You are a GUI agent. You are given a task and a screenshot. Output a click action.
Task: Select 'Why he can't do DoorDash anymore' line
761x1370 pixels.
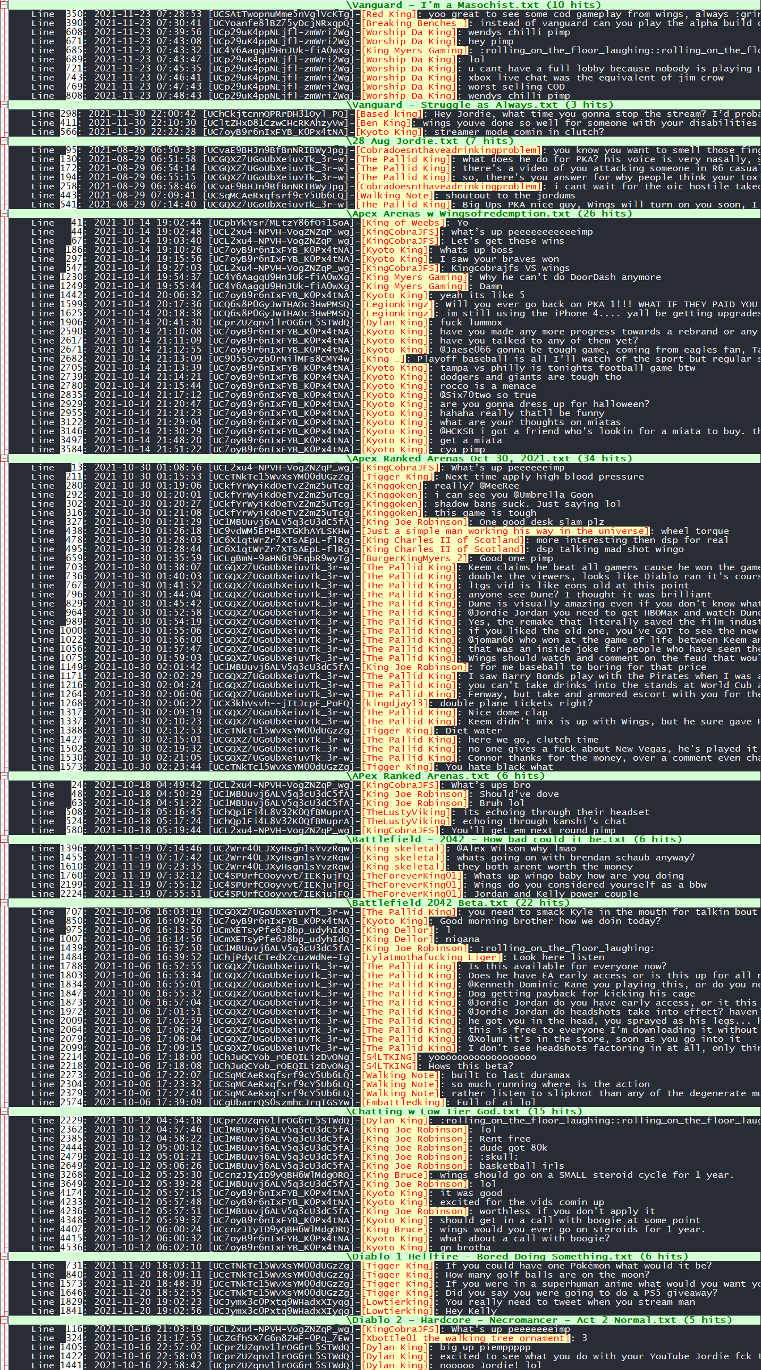tap(384, 277)
